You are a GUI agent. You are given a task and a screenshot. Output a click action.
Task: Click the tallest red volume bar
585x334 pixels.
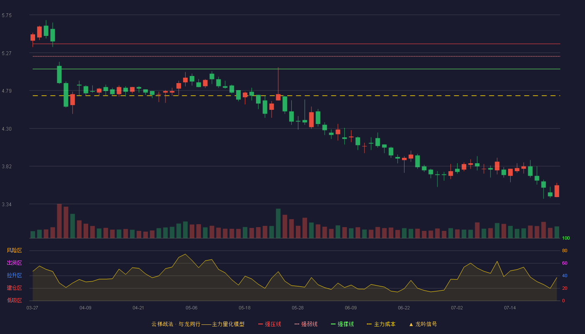59,221
